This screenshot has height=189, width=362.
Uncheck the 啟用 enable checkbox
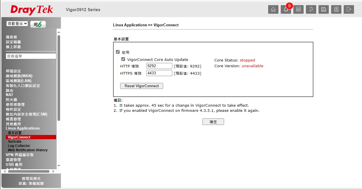[x=118, y=52]
